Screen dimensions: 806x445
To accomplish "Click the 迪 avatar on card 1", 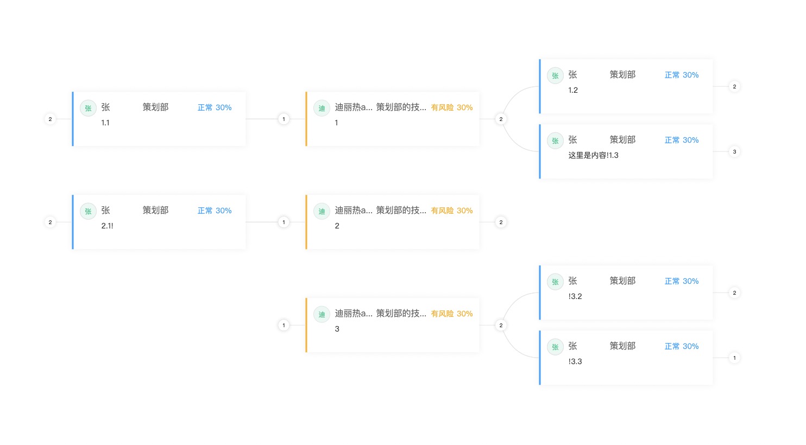I will tap(322, 108).
